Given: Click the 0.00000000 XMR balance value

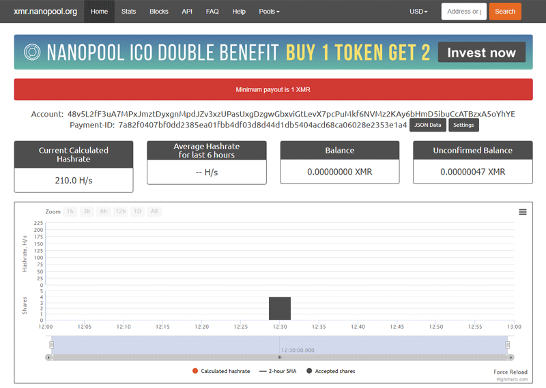Looking at the screenshot, I should pyautogui.click(x=339, y=172).
